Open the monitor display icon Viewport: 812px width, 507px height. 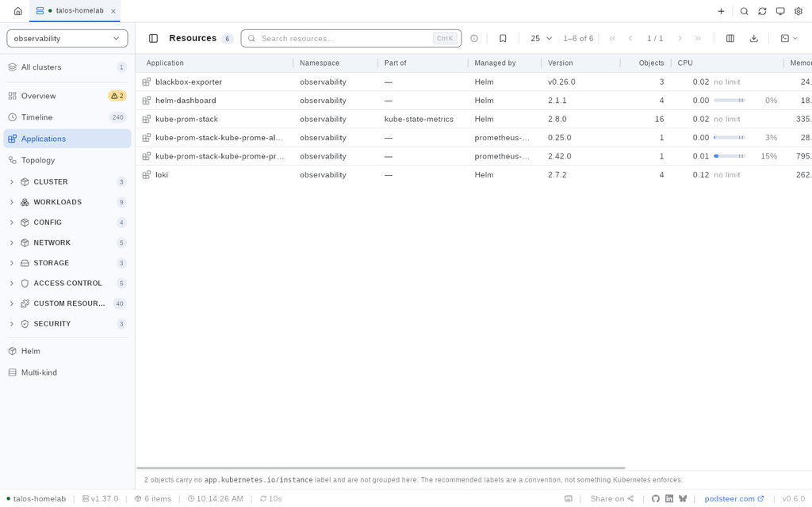tap(780, 11)
